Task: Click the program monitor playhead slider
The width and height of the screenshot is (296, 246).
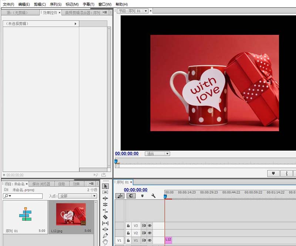Action: (x=116, y=161)
